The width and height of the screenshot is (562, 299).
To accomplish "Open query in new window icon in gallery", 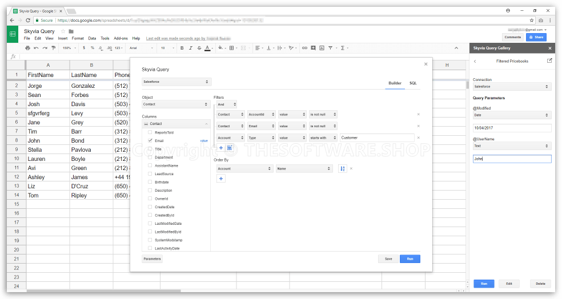I will (549, 61).
